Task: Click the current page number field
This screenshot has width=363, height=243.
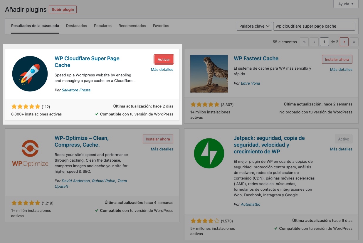Action: (324, 42)
